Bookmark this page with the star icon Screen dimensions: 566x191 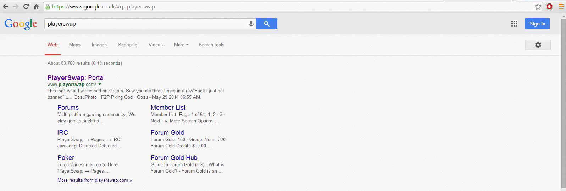[x=538, y=6]
